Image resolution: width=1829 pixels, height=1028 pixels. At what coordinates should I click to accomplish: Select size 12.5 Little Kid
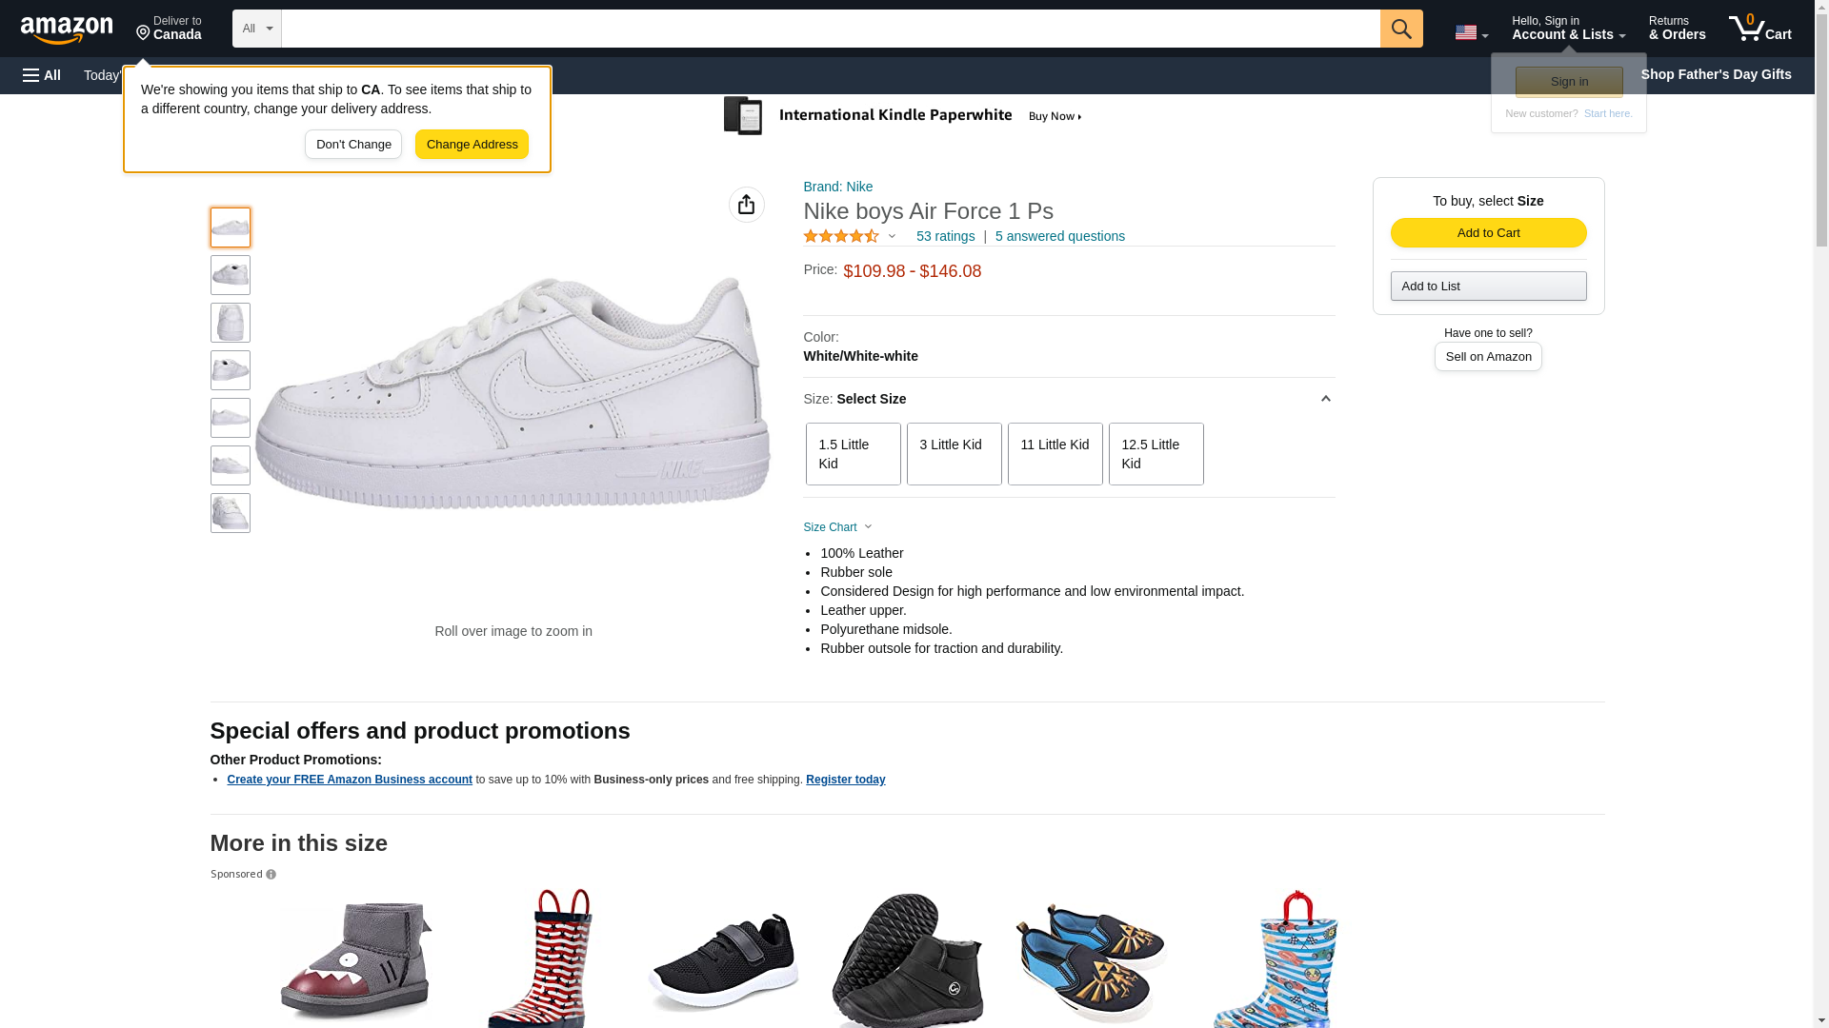[x=1156, y=454]
